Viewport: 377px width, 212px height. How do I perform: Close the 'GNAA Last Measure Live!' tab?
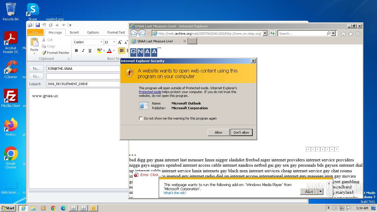click(185, 41)
